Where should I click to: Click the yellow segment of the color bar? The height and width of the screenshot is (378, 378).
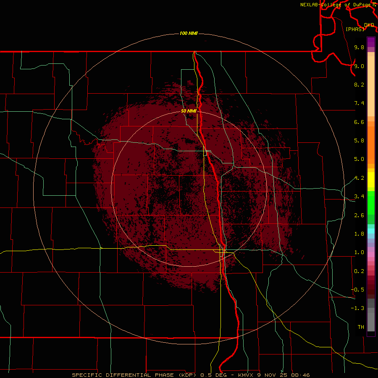pos(371,180)
